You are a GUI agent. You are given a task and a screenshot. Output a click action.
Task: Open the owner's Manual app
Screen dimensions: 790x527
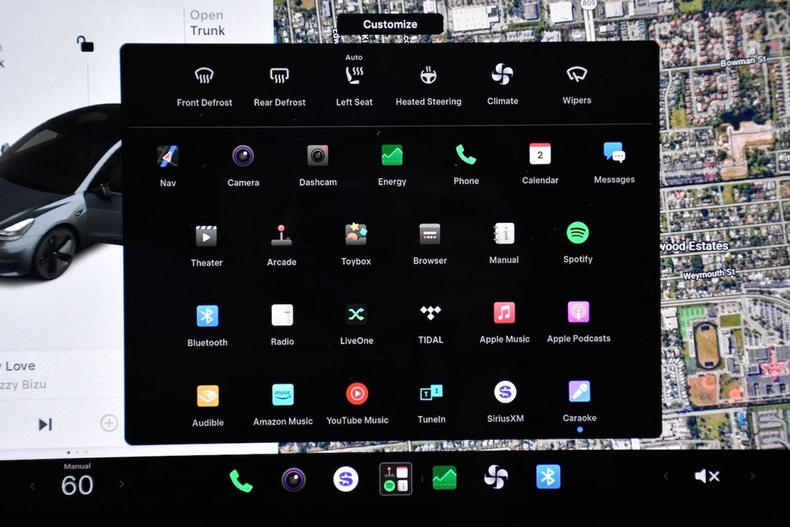point(504,243)
